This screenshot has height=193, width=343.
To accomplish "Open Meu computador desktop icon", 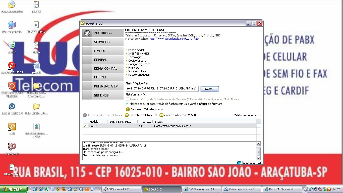I will [12, 25].
